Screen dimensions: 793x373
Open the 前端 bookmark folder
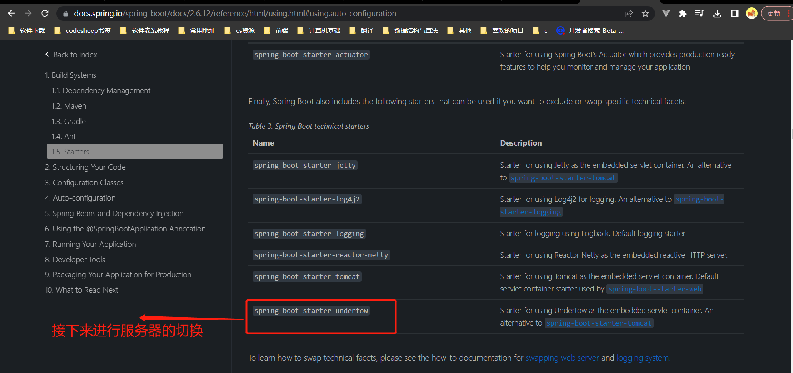[276, 30]
